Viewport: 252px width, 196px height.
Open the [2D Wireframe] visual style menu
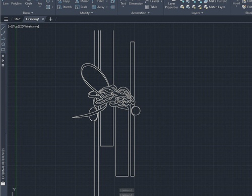pos(29,26)
